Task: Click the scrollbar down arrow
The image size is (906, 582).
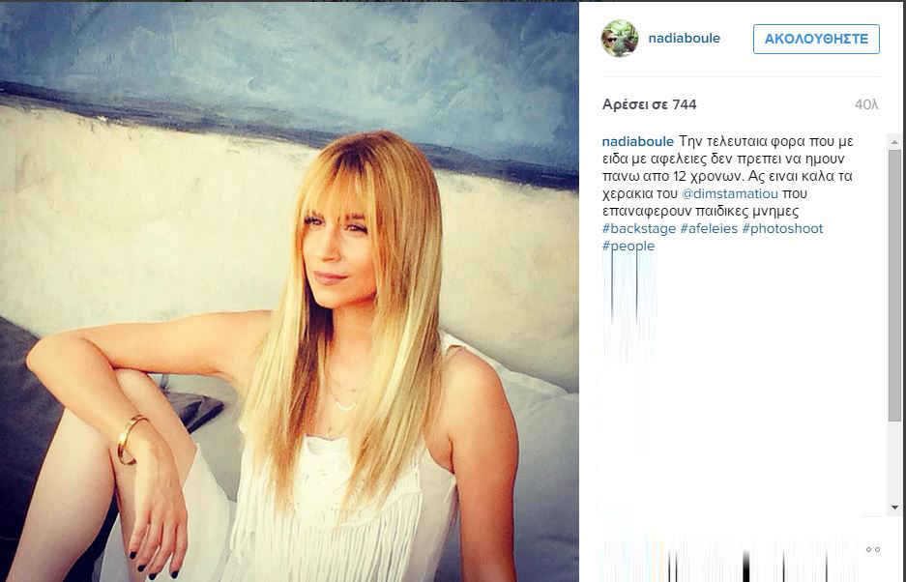Action: click(x=894, y=508)
